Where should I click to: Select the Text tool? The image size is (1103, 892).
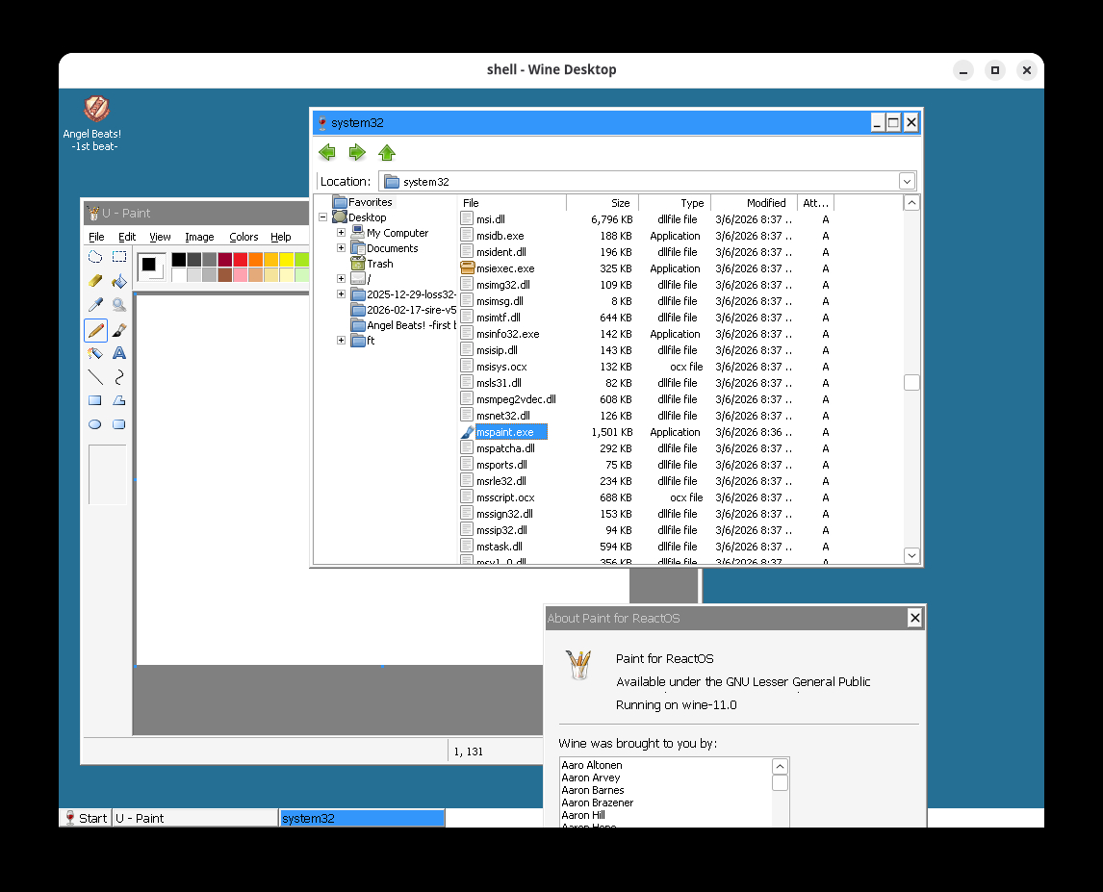point(119,353)
